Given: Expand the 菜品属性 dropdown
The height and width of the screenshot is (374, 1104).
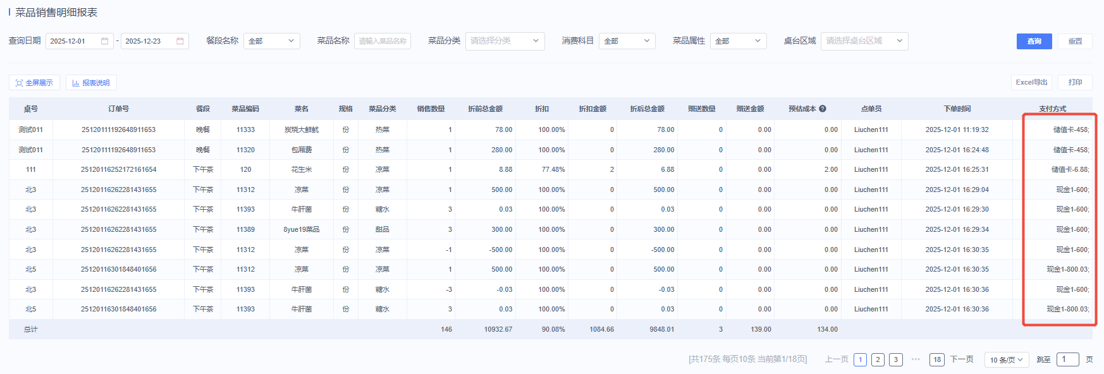Looking at the screenshot, I should (738, 41).
